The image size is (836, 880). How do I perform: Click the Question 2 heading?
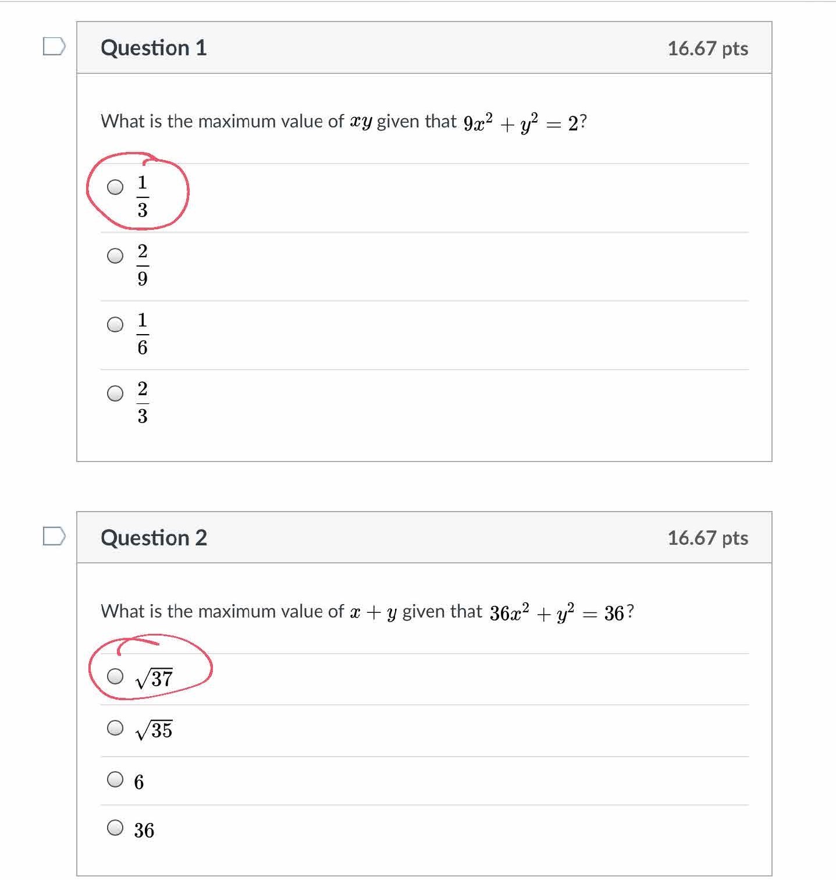coord(154,538)
